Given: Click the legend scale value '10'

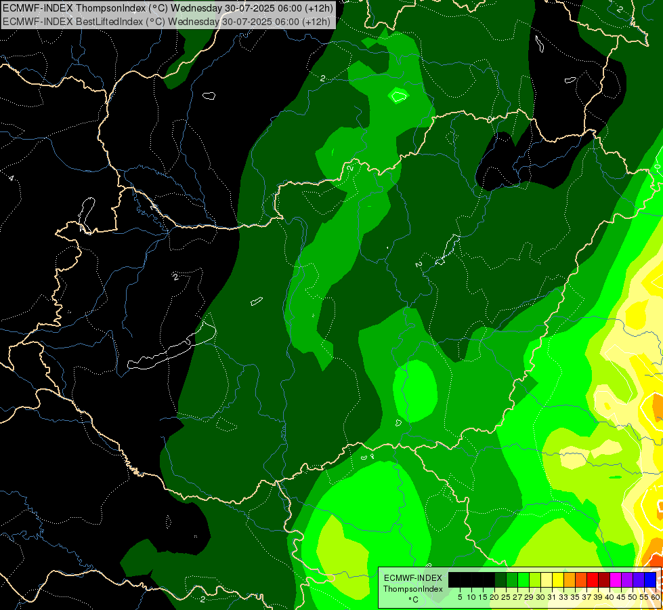Looking at the screenshot, I should tap(471, 597).
